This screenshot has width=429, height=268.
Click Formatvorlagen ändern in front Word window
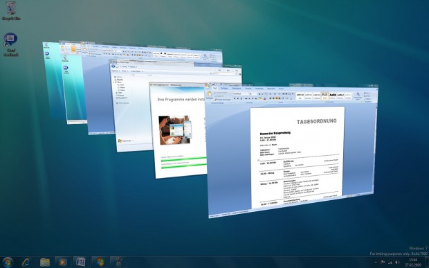pos(358,96)
